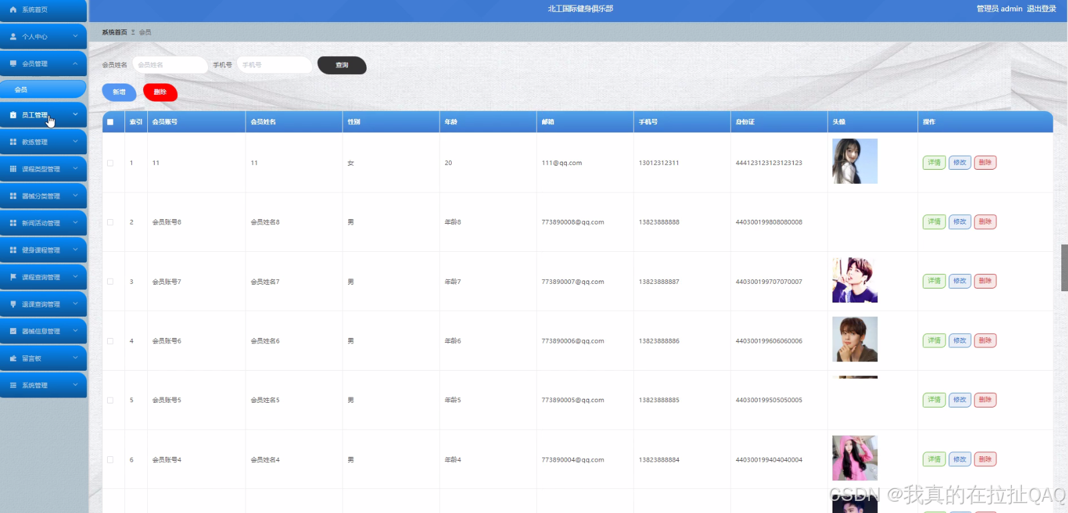Check the row checkbox for 会员账号5
The image size is (1068, 513).
[110, 400]
